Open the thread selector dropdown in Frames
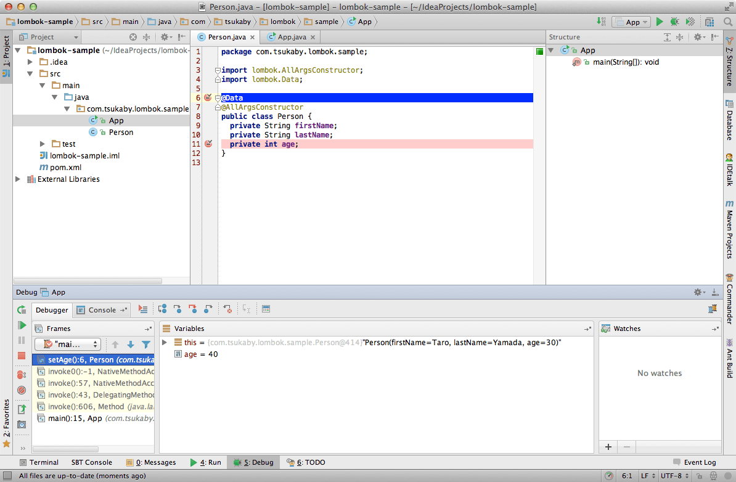This screenshot has height=482, width=736. pos(68,345)
